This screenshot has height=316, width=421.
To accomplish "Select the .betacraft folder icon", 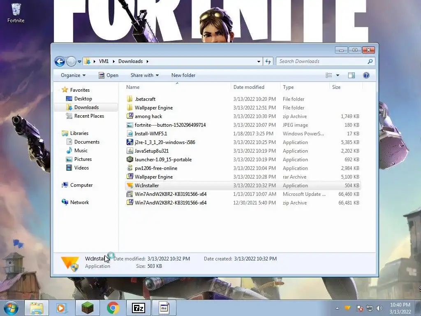I will [130, 99].
